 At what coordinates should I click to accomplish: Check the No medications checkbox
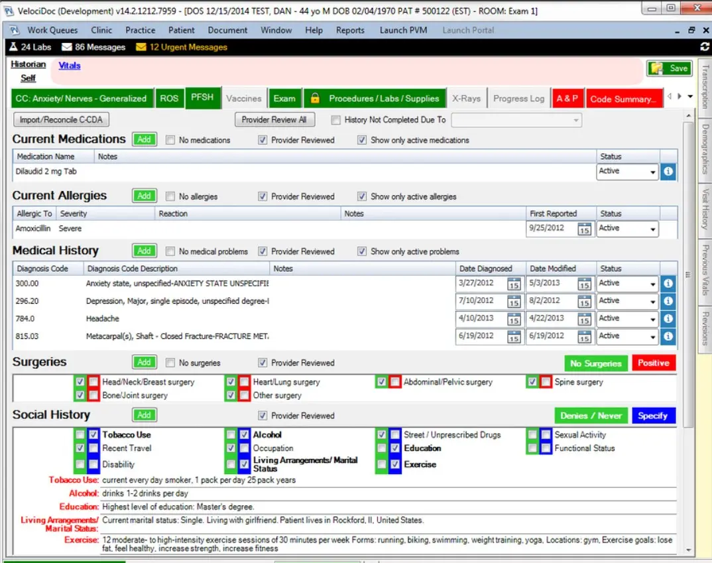170,140
